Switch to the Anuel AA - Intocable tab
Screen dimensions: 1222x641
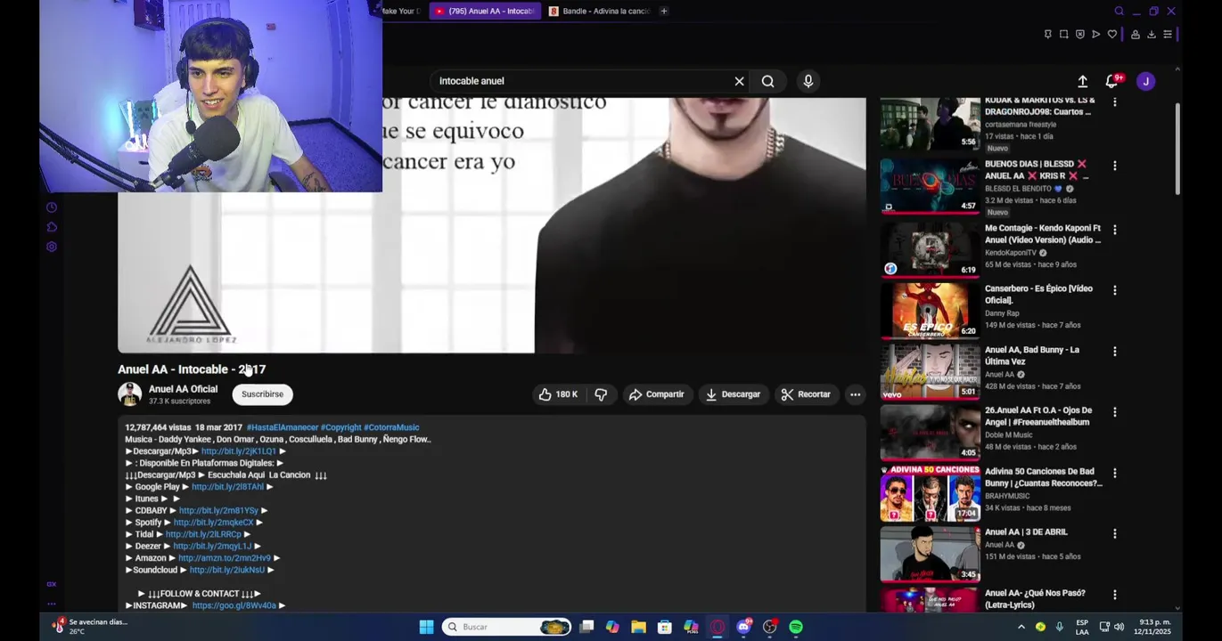pos(484,11)
